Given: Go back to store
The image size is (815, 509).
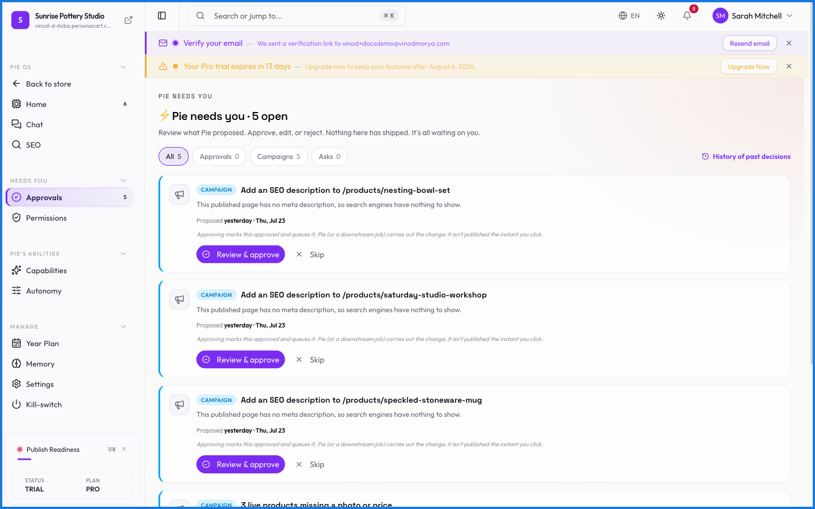Looking at the screenshot, I should tap(69, 84).
